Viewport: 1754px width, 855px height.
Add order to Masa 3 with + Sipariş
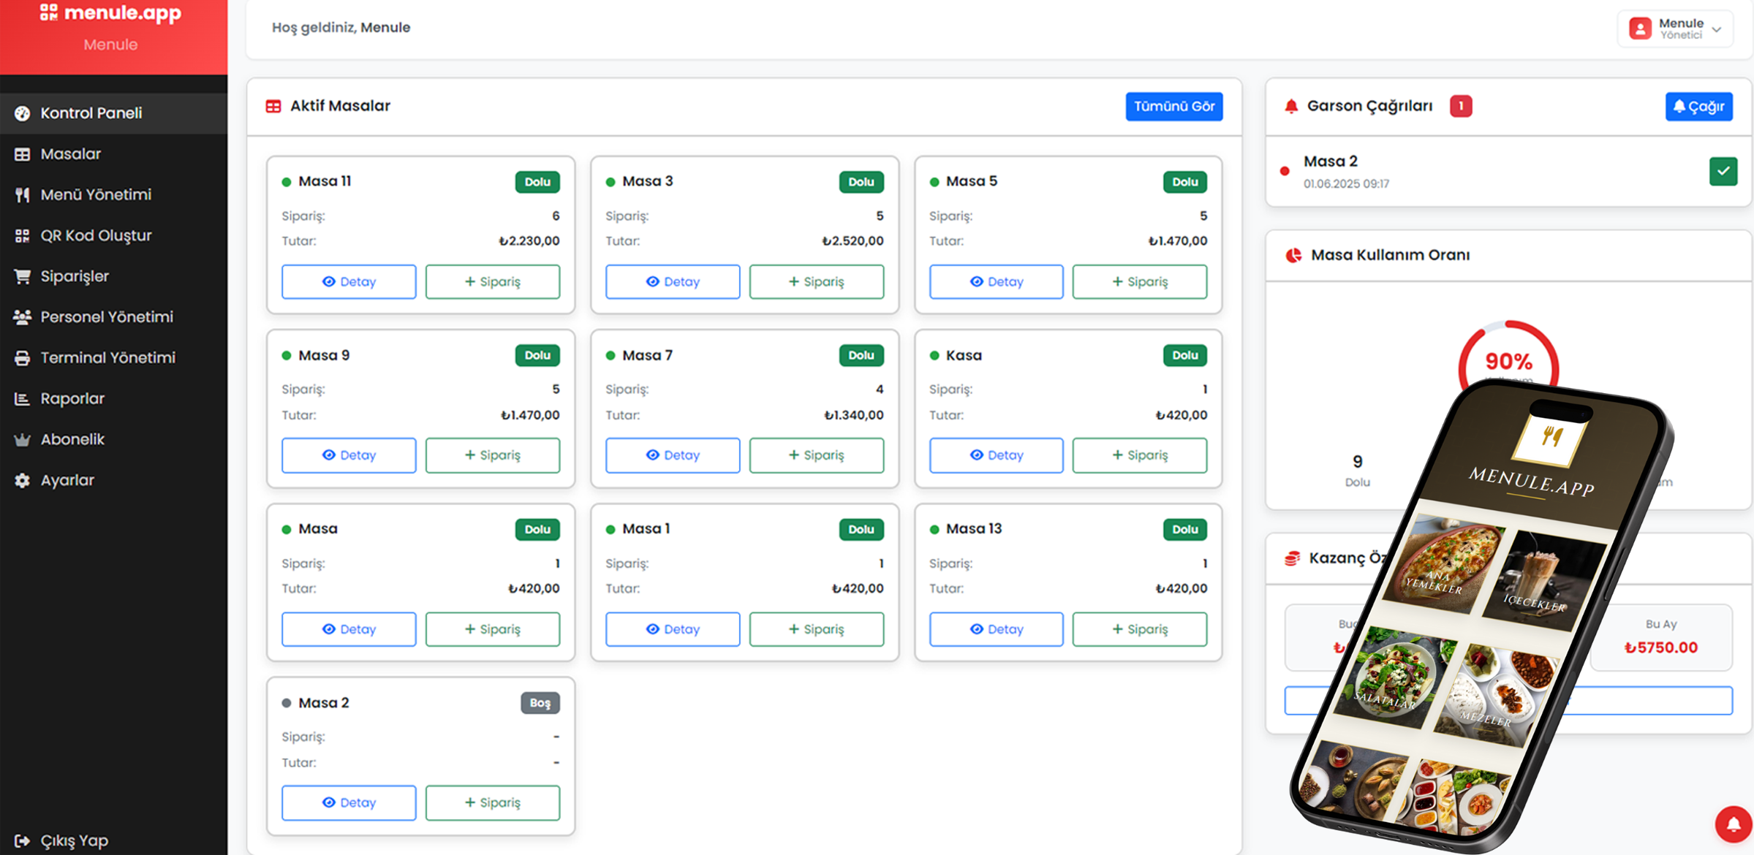click(x=816, y=281)
